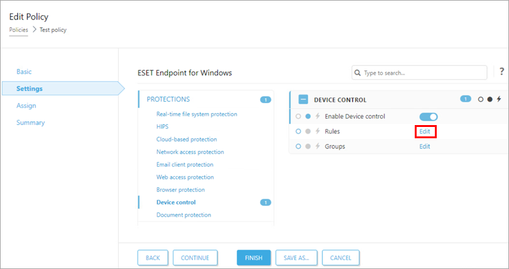Click the lightning force icon for Groups
The height and width of the screenshot is (269, 509).
[x=317, y=146]
